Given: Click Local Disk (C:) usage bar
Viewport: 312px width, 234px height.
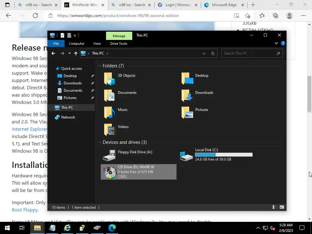Looking at the screenshot, I should point(224,154).
